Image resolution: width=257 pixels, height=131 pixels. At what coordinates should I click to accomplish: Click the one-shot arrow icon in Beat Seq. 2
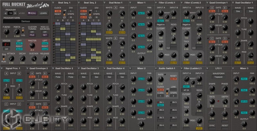90,11
